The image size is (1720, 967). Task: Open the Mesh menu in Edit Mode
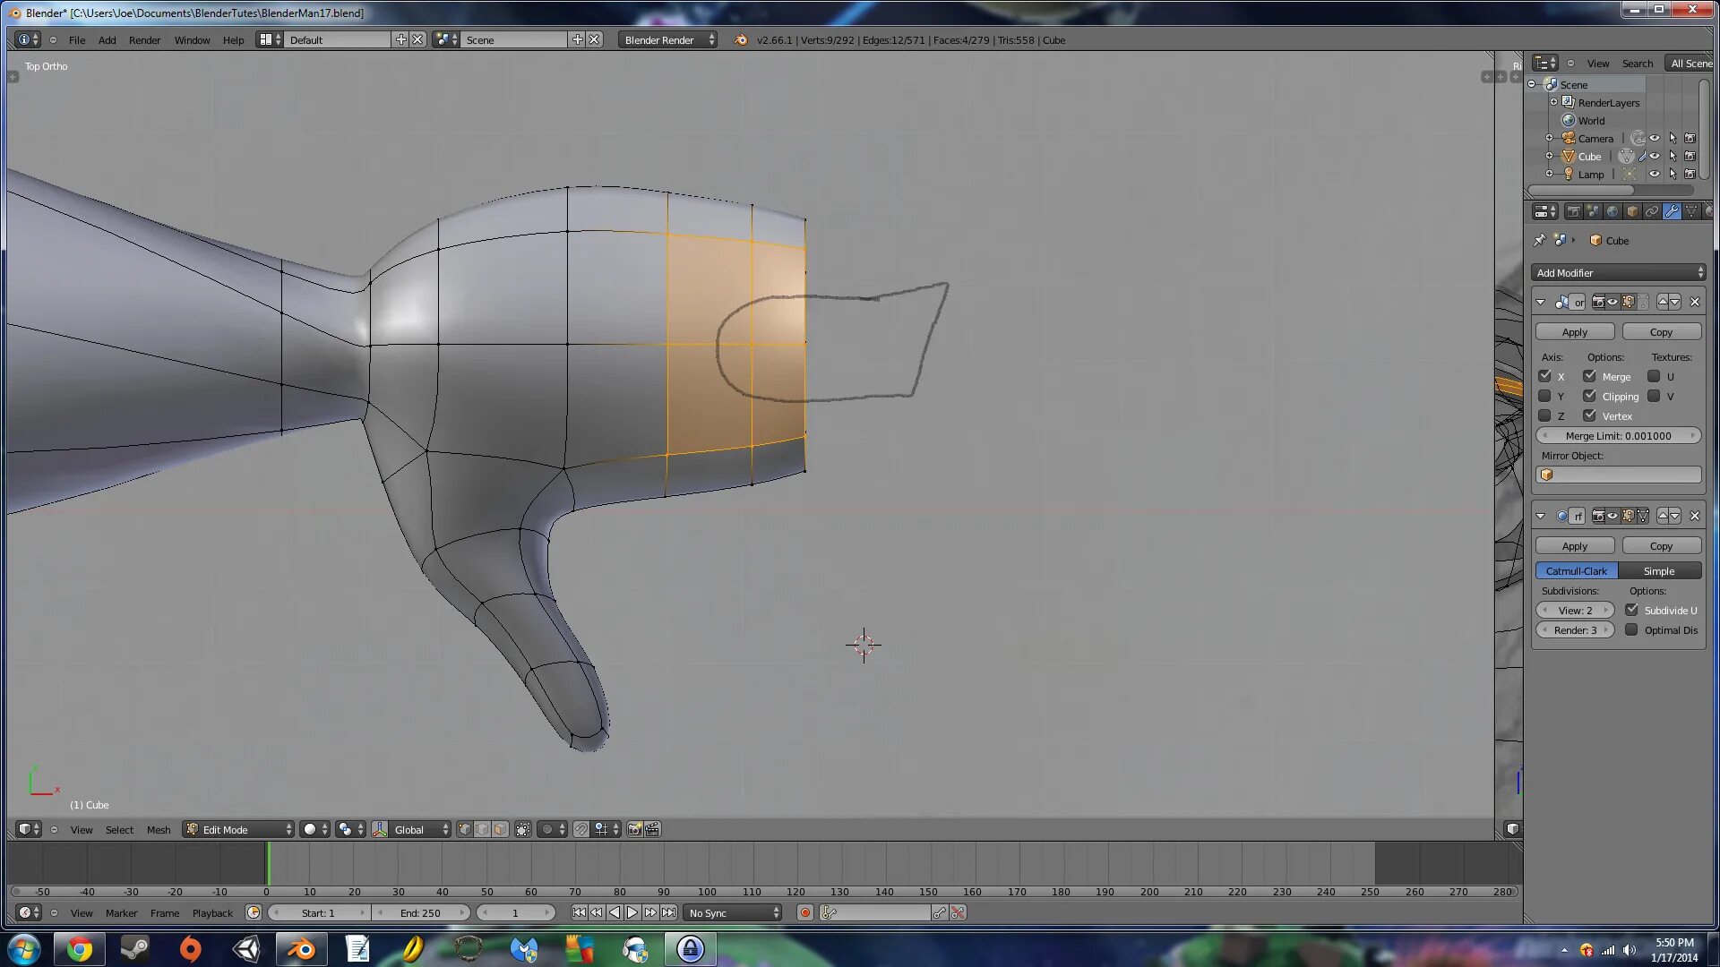tap(157, 829)
